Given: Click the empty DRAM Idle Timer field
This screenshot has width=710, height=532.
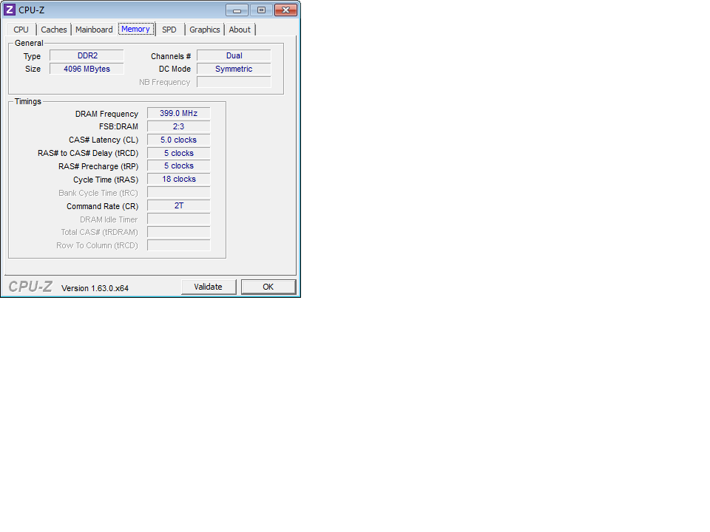Looking at the screenshot, I should (179, 219).
